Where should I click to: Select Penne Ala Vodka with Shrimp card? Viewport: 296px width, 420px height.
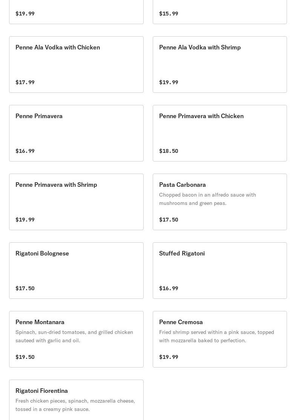coord(200,48)
